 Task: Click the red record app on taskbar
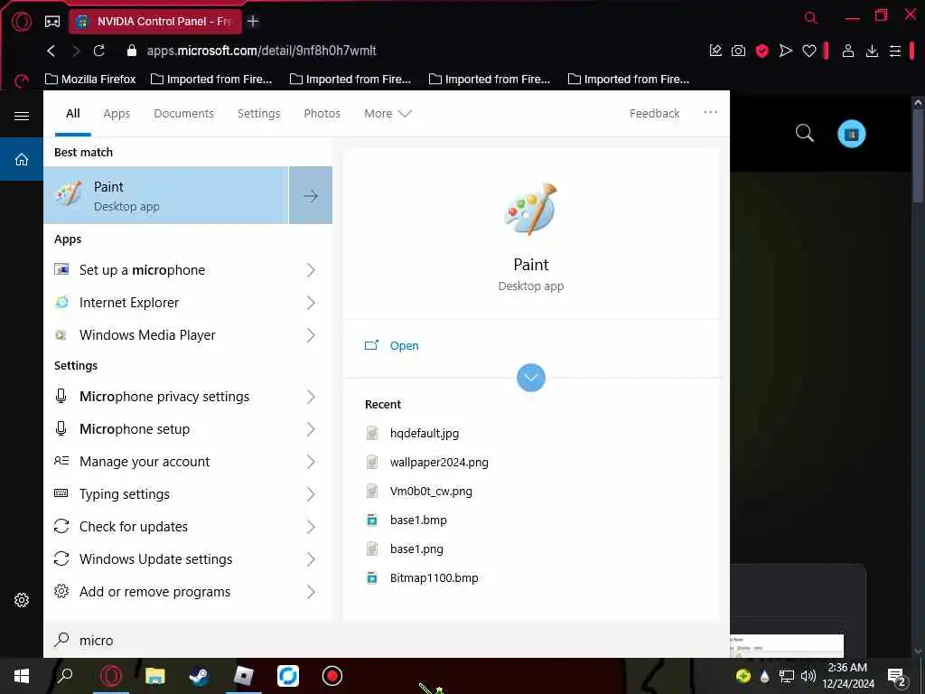tap(332, 676)
